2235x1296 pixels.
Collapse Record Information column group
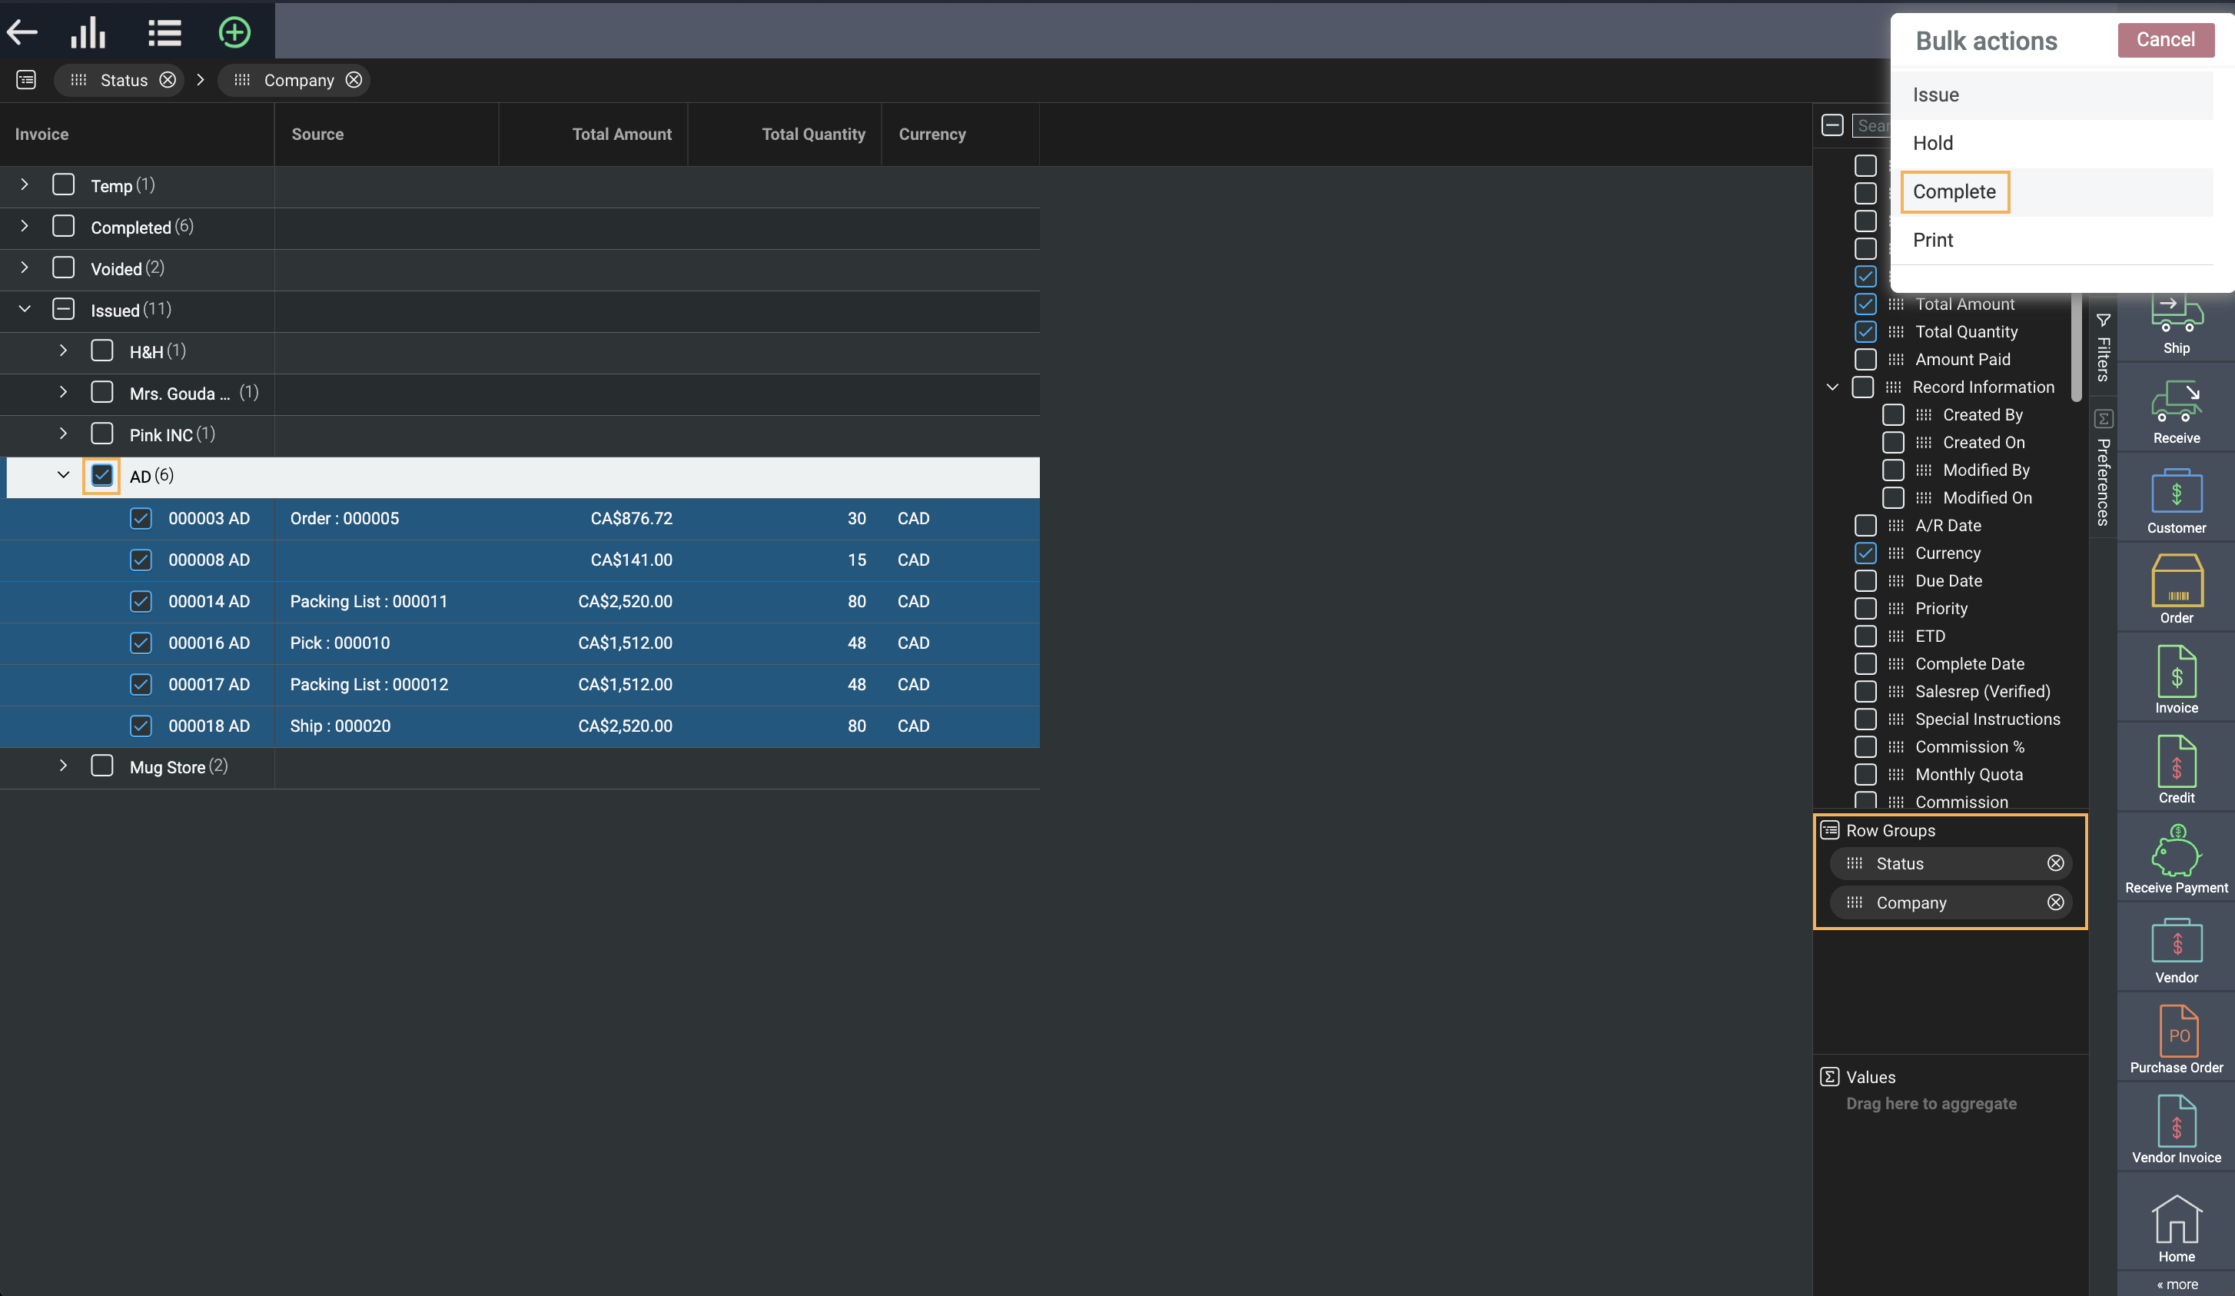1832,387
